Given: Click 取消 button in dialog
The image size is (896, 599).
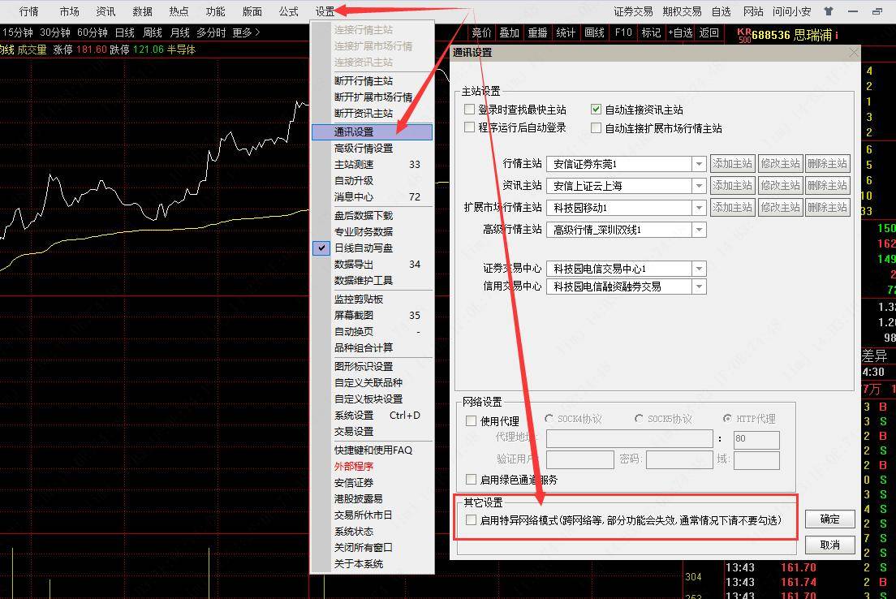Looking at the screenshot, I should coord(829,545).
